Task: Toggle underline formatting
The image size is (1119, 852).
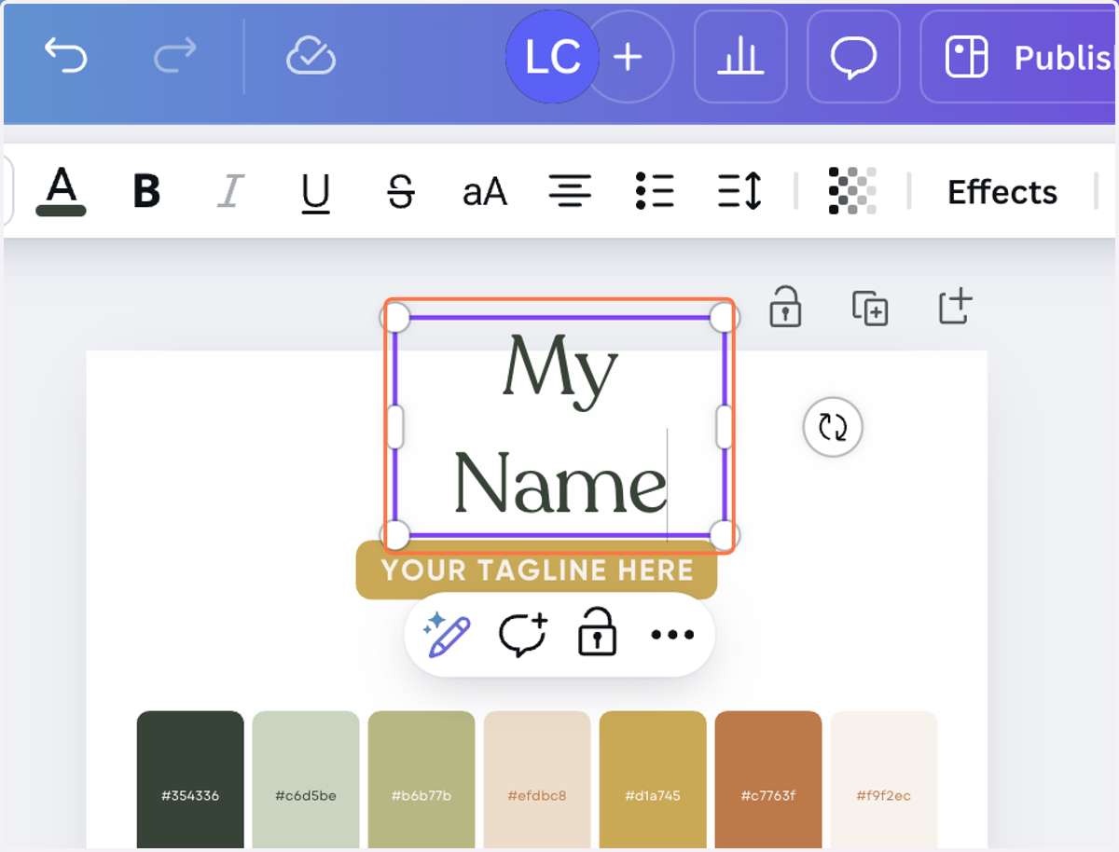Action: point(315,192)
